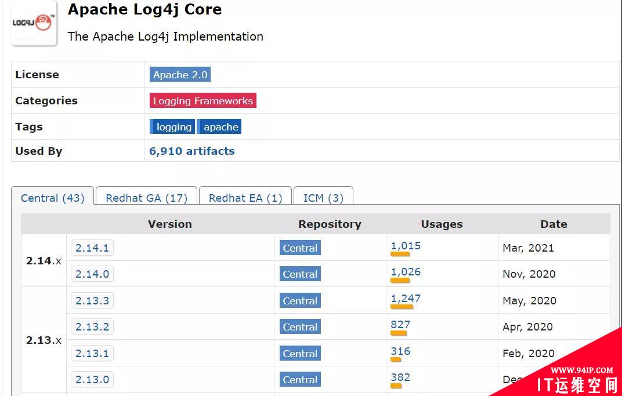This screenshot has width=622, height=396.
Task: Click Central repository badge for 2.14.0
Action: point(300,274)
